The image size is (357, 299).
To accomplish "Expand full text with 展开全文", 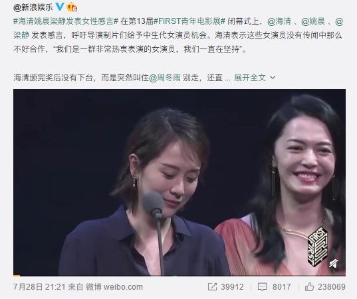I will click(x=250, y=78).
